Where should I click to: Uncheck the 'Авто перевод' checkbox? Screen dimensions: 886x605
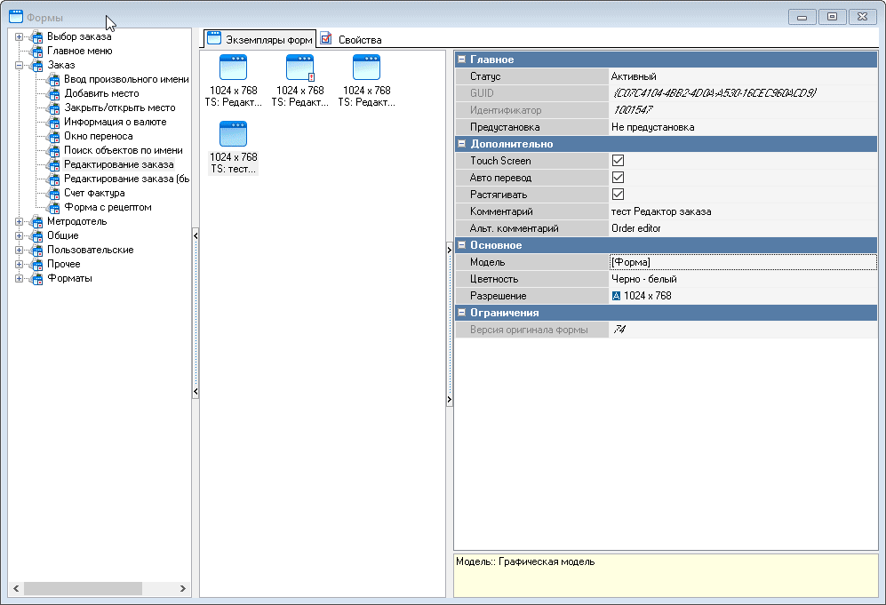coord(619,178)
